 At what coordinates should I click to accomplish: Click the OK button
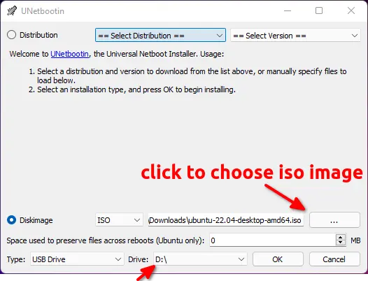click(x=278, y=259)
